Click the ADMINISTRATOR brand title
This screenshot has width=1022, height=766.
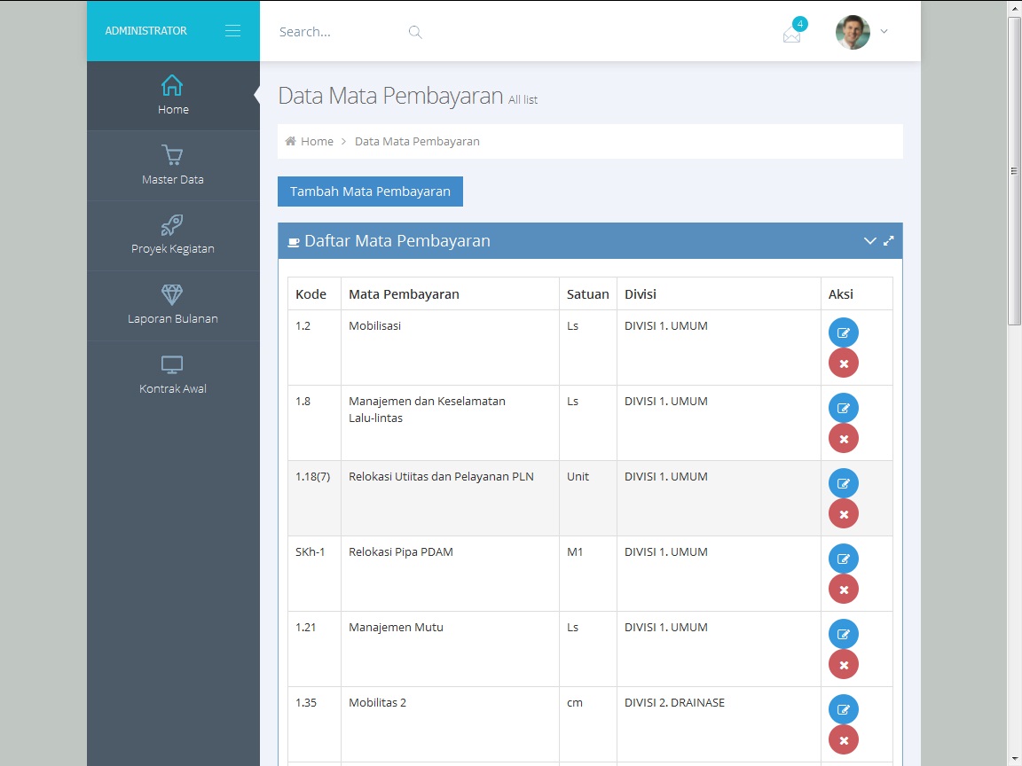tap(146, 31)
